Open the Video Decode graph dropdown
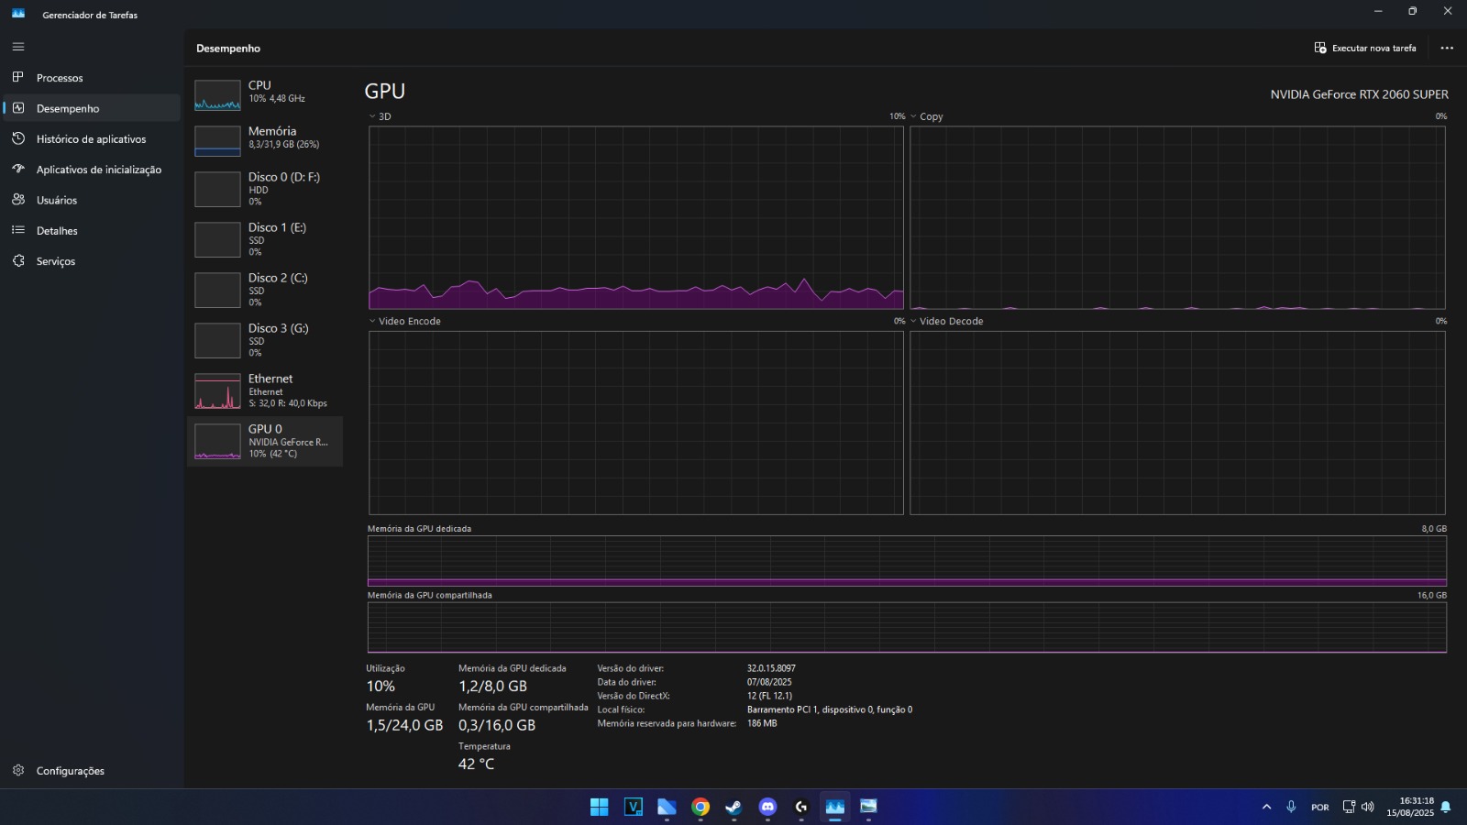This screenshot has width=1467, height=825. click(914, 322)
